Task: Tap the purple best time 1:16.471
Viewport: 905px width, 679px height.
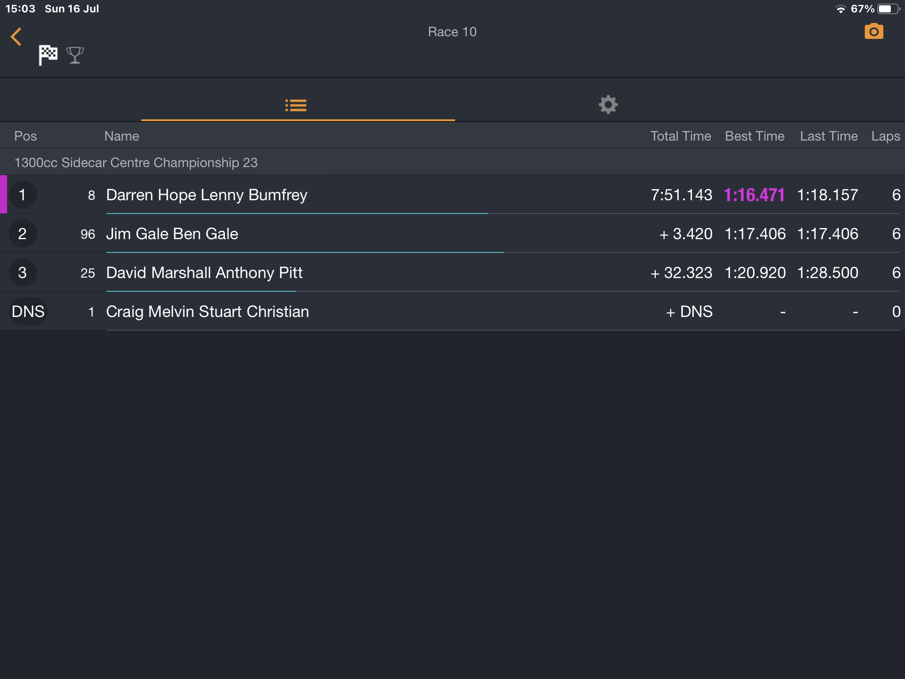Action: point(754,195)
